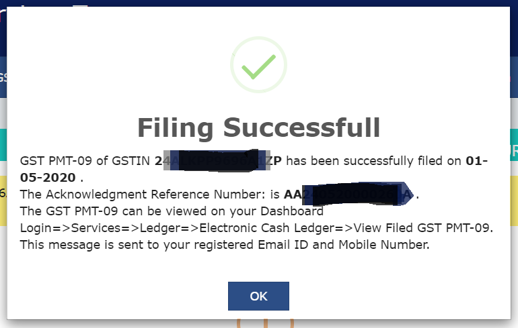Click the orange lines below the dialog
The height and width of the screenshot is (328, 518).
265,324
